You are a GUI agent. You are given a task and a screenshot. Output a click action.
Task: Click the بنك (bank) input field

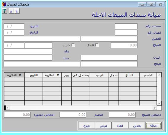click(28, 52)
